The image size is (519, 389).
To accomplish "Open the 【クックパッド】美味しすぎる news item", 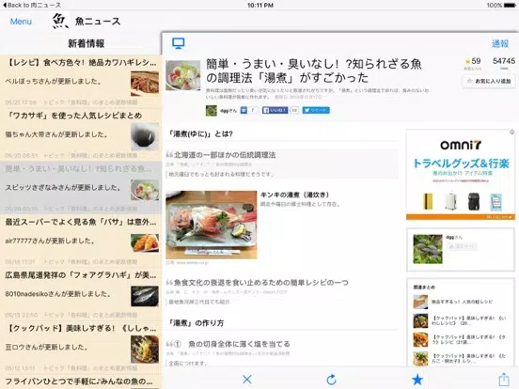I will (x=81, y=348).
